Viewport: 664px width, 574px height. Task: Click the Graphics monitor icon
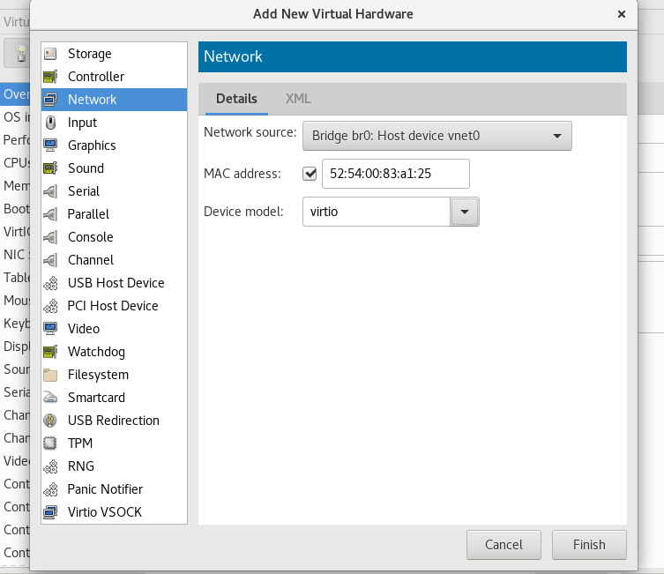tap(50, 145)
